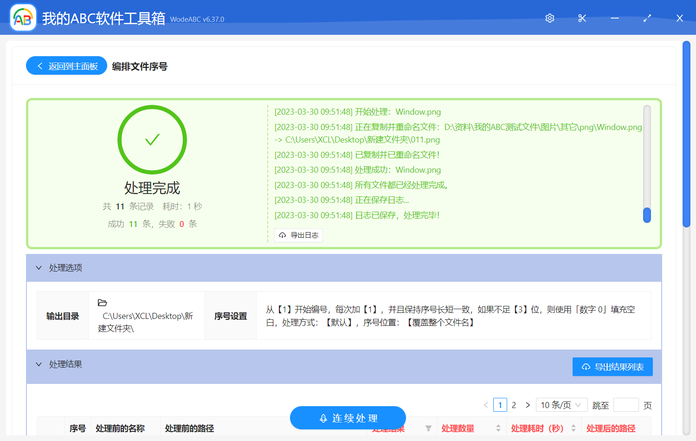
Task: Select page 1 in pagination
Action: [x=500, y=405]
